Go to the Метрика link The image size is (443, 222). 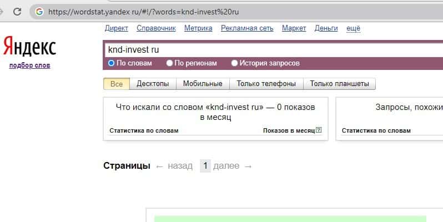pyautogui.click(x=198, y=28)
